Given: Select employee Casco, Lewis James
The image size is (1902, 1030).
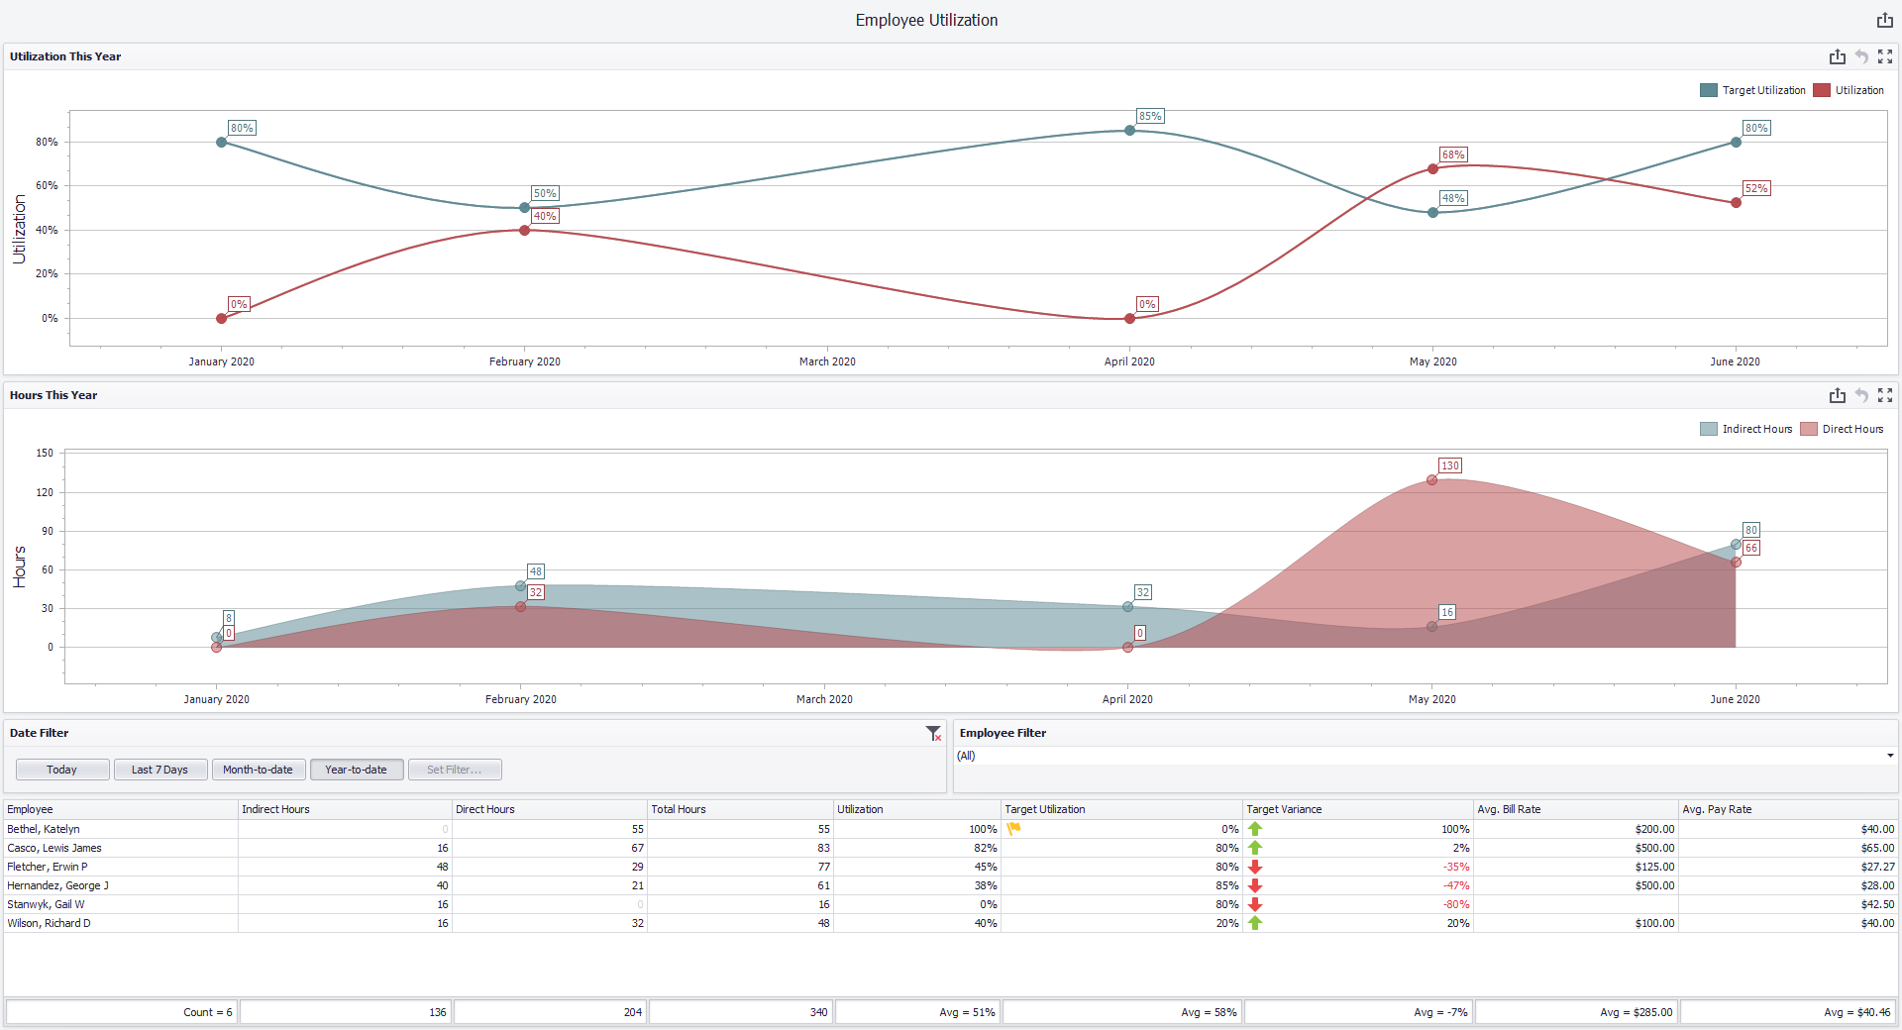Looking at the screenshot, I should click(54, 848).
